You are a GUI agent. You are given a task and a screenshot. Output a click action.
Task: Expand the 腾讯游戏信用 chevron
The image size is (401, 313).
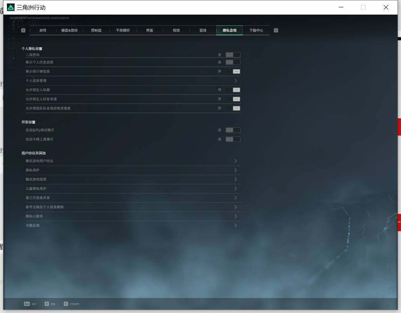(x=236, y=179)
